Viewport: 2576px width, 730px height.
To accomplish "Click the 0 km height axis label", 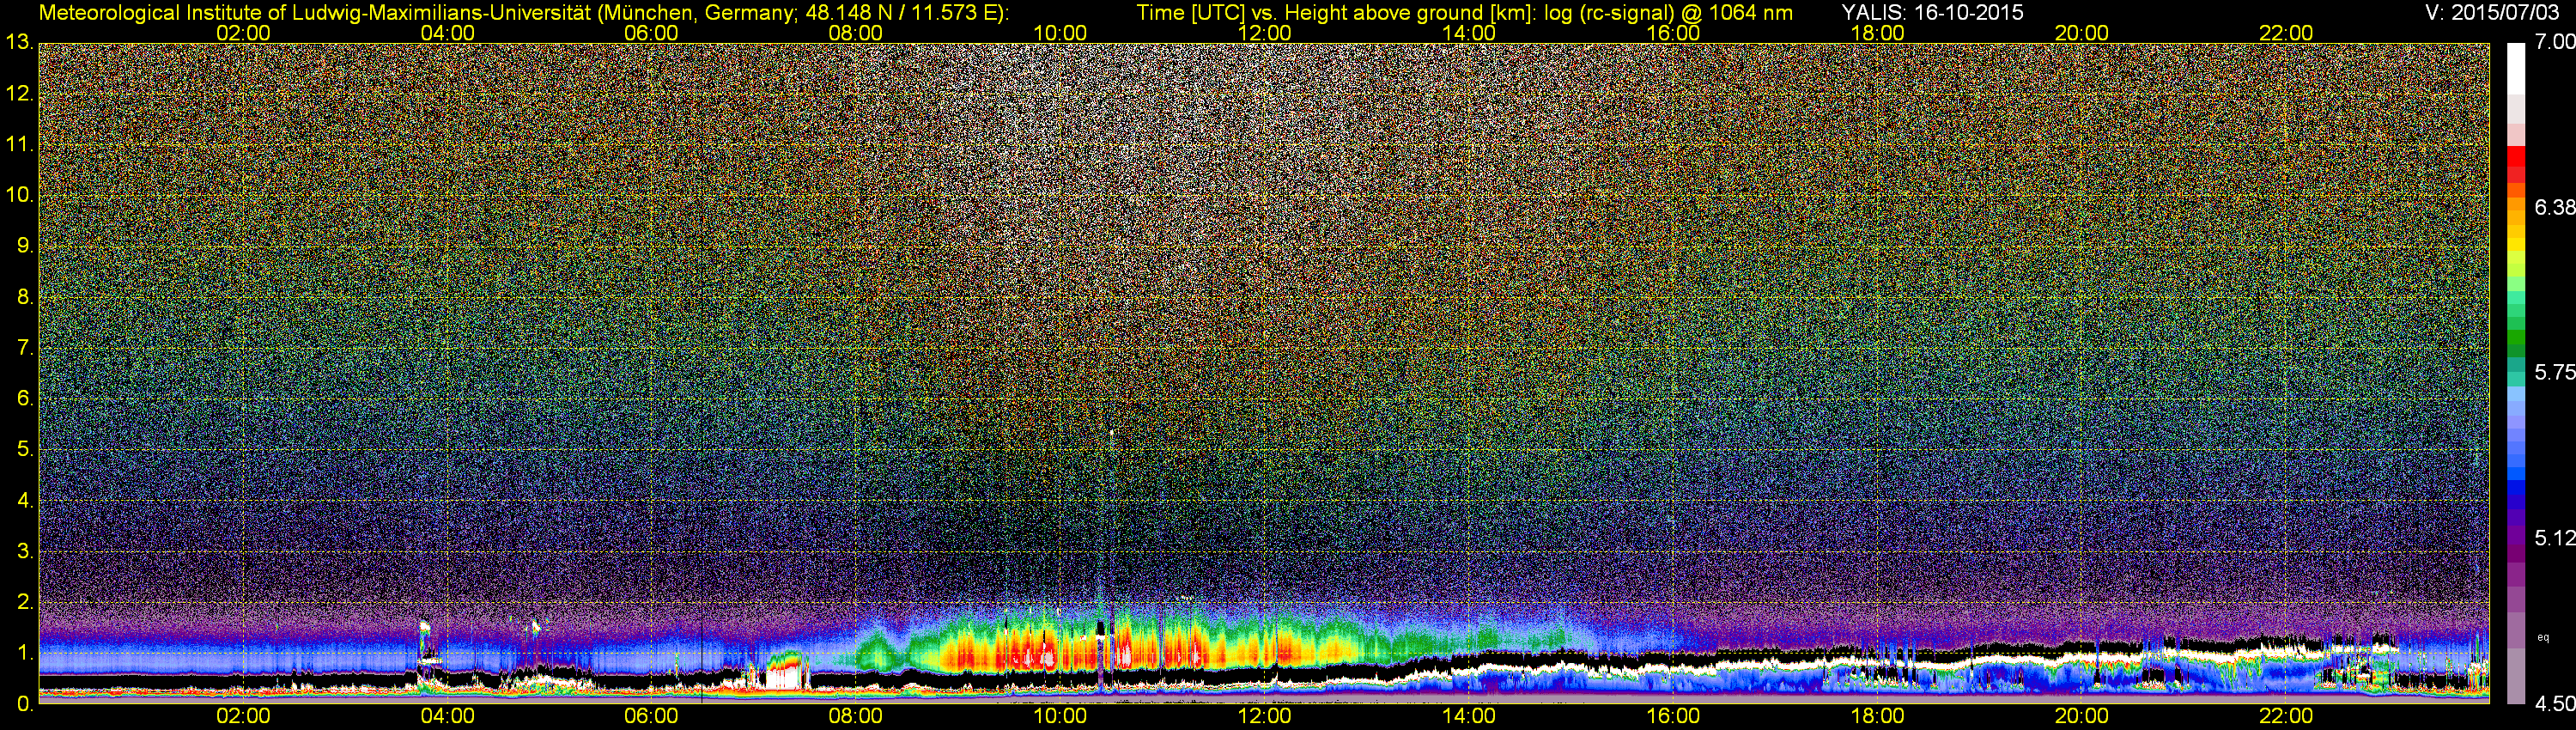I will tap(25, 704).
